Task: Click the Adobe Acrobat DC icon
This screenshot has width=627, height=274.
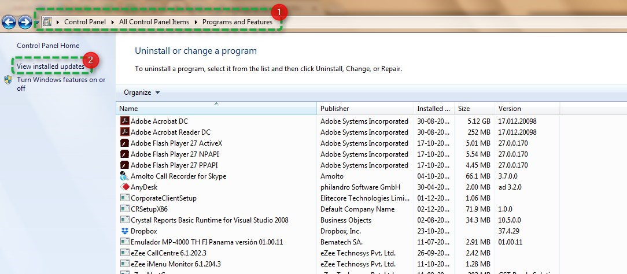Action: [x=125, y=121]
